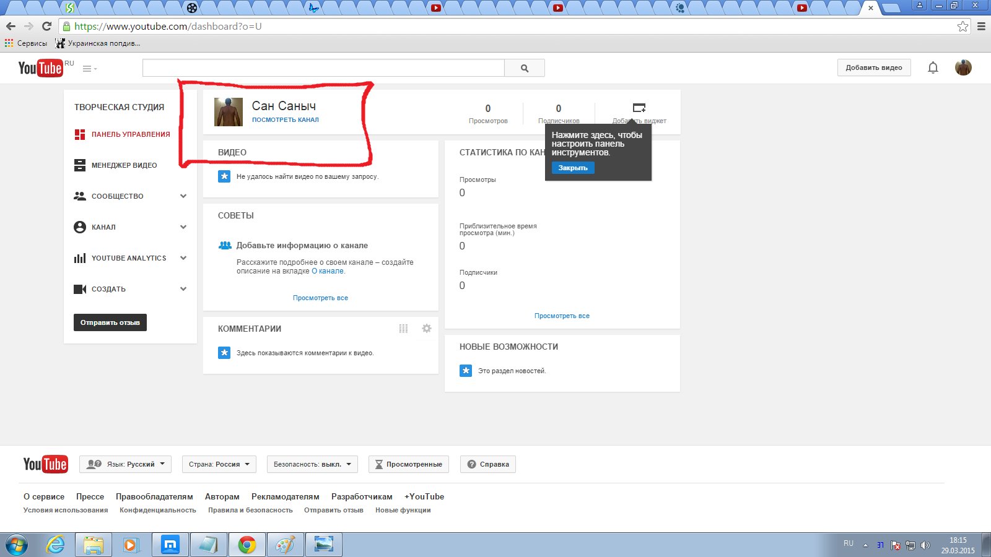The height and width of the screenshot is (557, 991).
Task: Open the comments widget settings gear
Action: [427, 329]
